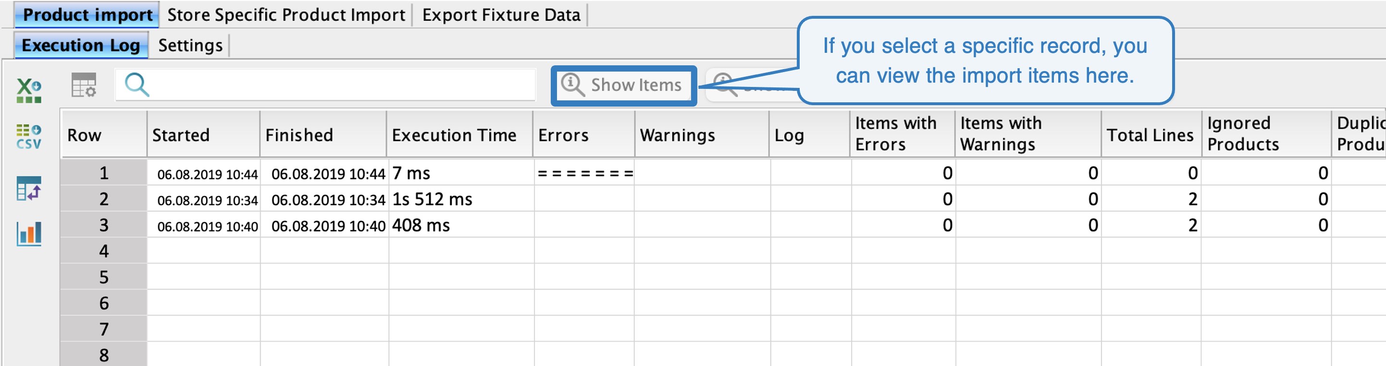Open the bar chart icon in sidebar
Viewport: 1386px width, 366px height.
(x=29, y=234)
